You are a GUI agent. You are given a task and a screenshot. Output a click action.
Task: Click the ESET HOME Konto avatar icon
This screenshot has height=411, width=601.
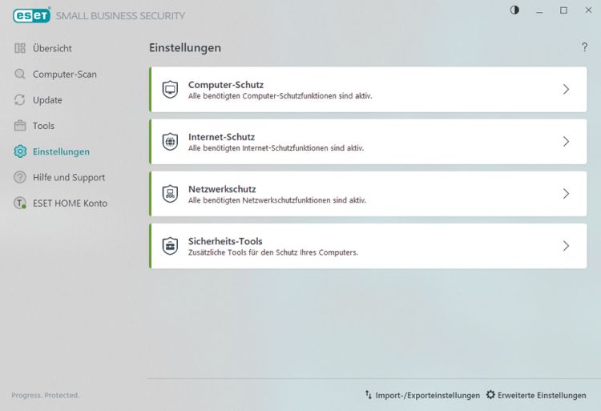point(20,203)
